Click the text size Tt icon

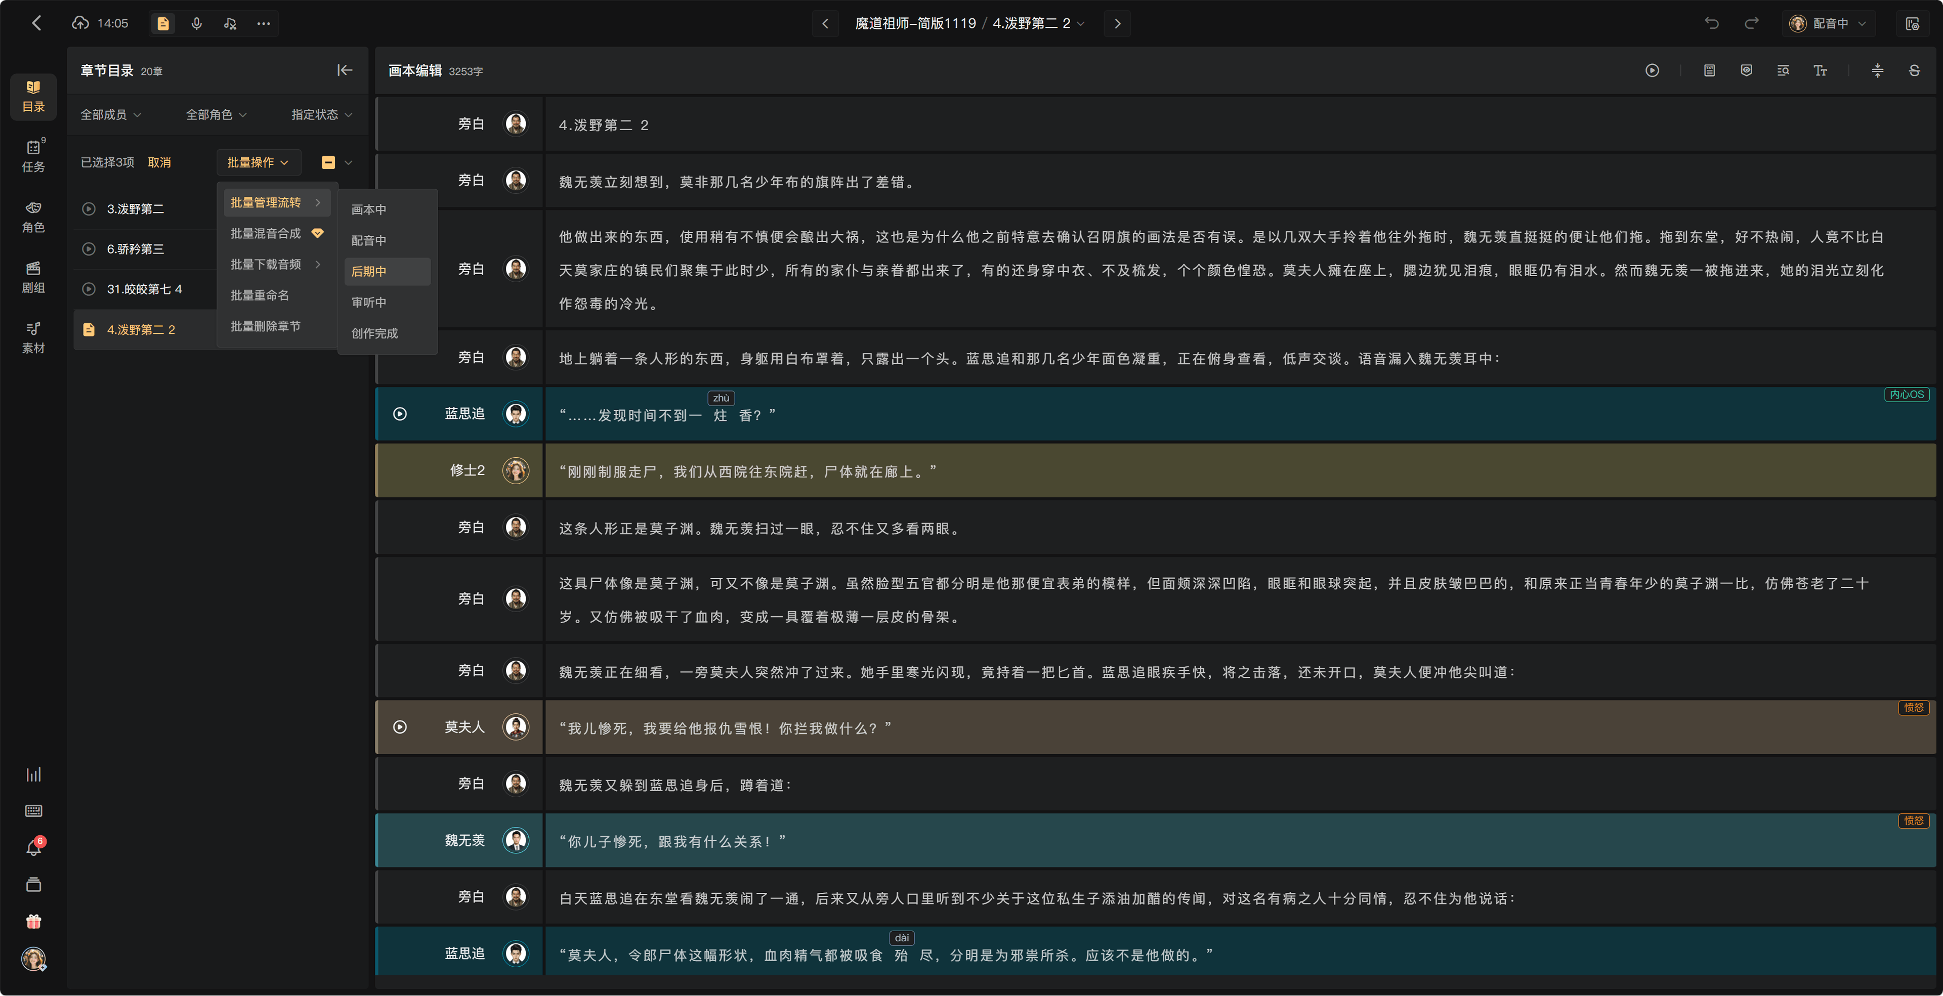[x=1820, y=70]
